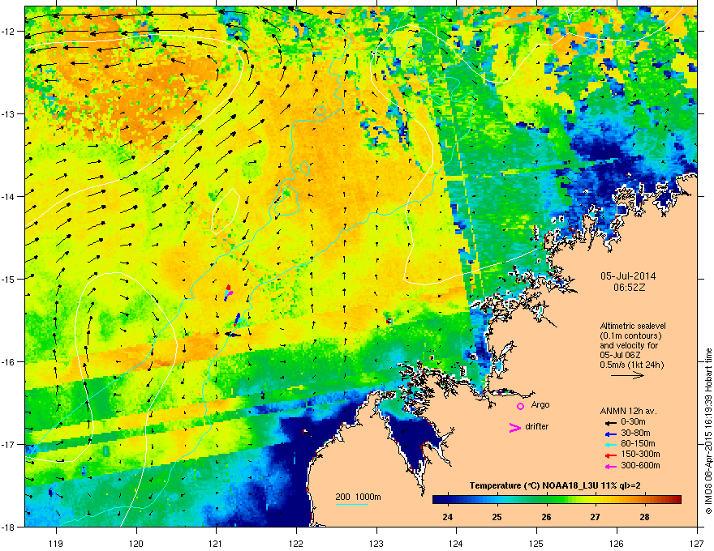Screen dimensions: 714x551
Task: Click the "200 1000m" isobath label
Action: pyautogui.click(x=358, y=497)
